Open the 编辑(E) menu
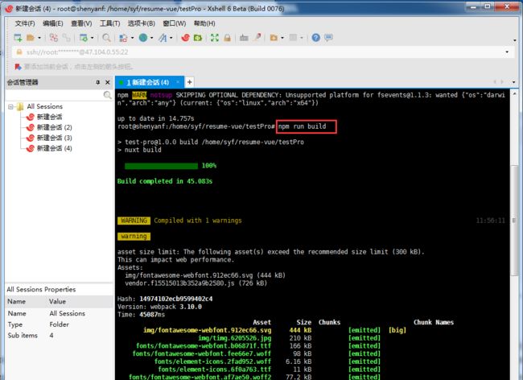523x380 pixels. click(52, 23)
